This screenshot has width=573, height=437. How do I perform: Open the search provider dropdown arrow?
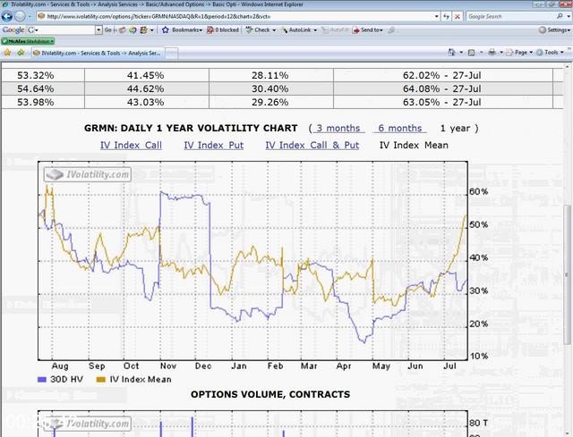click(568, 16)
